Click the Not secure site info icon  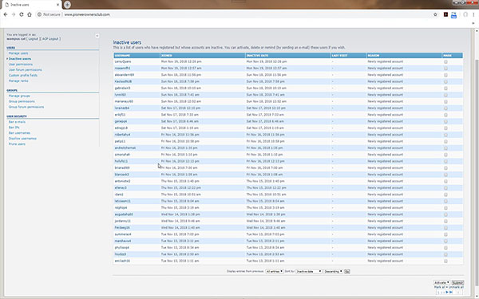39,14
